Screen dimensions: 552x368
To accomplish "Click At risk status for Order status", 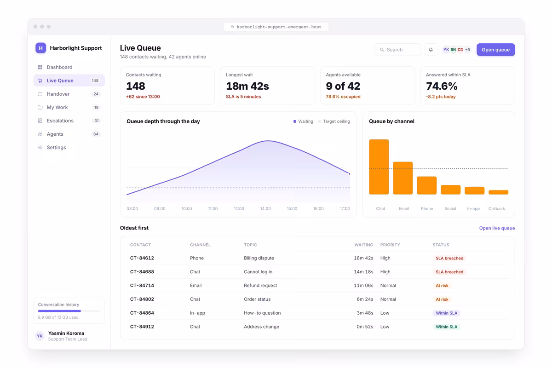I will tap(442, 299).
